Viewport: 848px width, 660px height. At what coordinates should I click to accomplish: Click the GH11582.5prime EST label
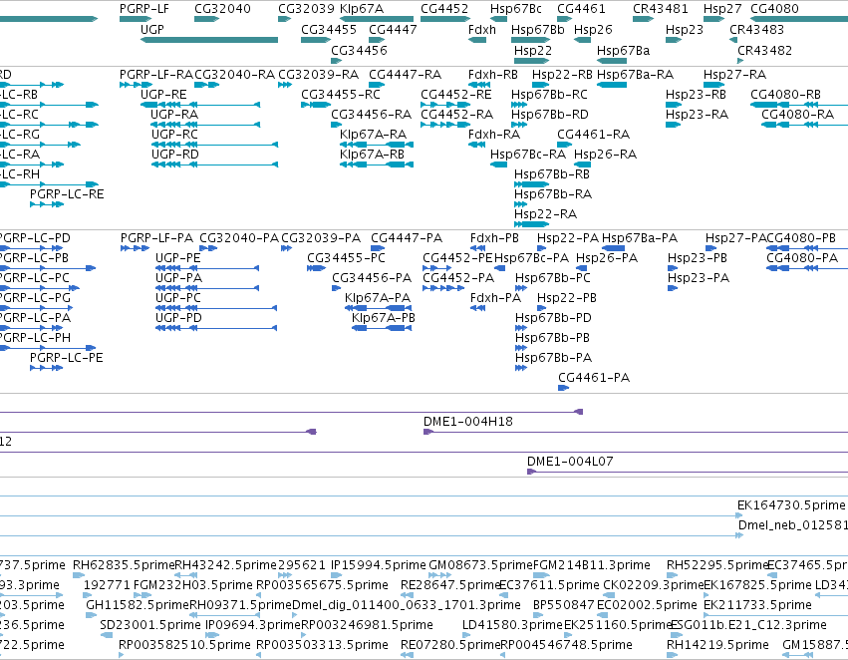138,605
